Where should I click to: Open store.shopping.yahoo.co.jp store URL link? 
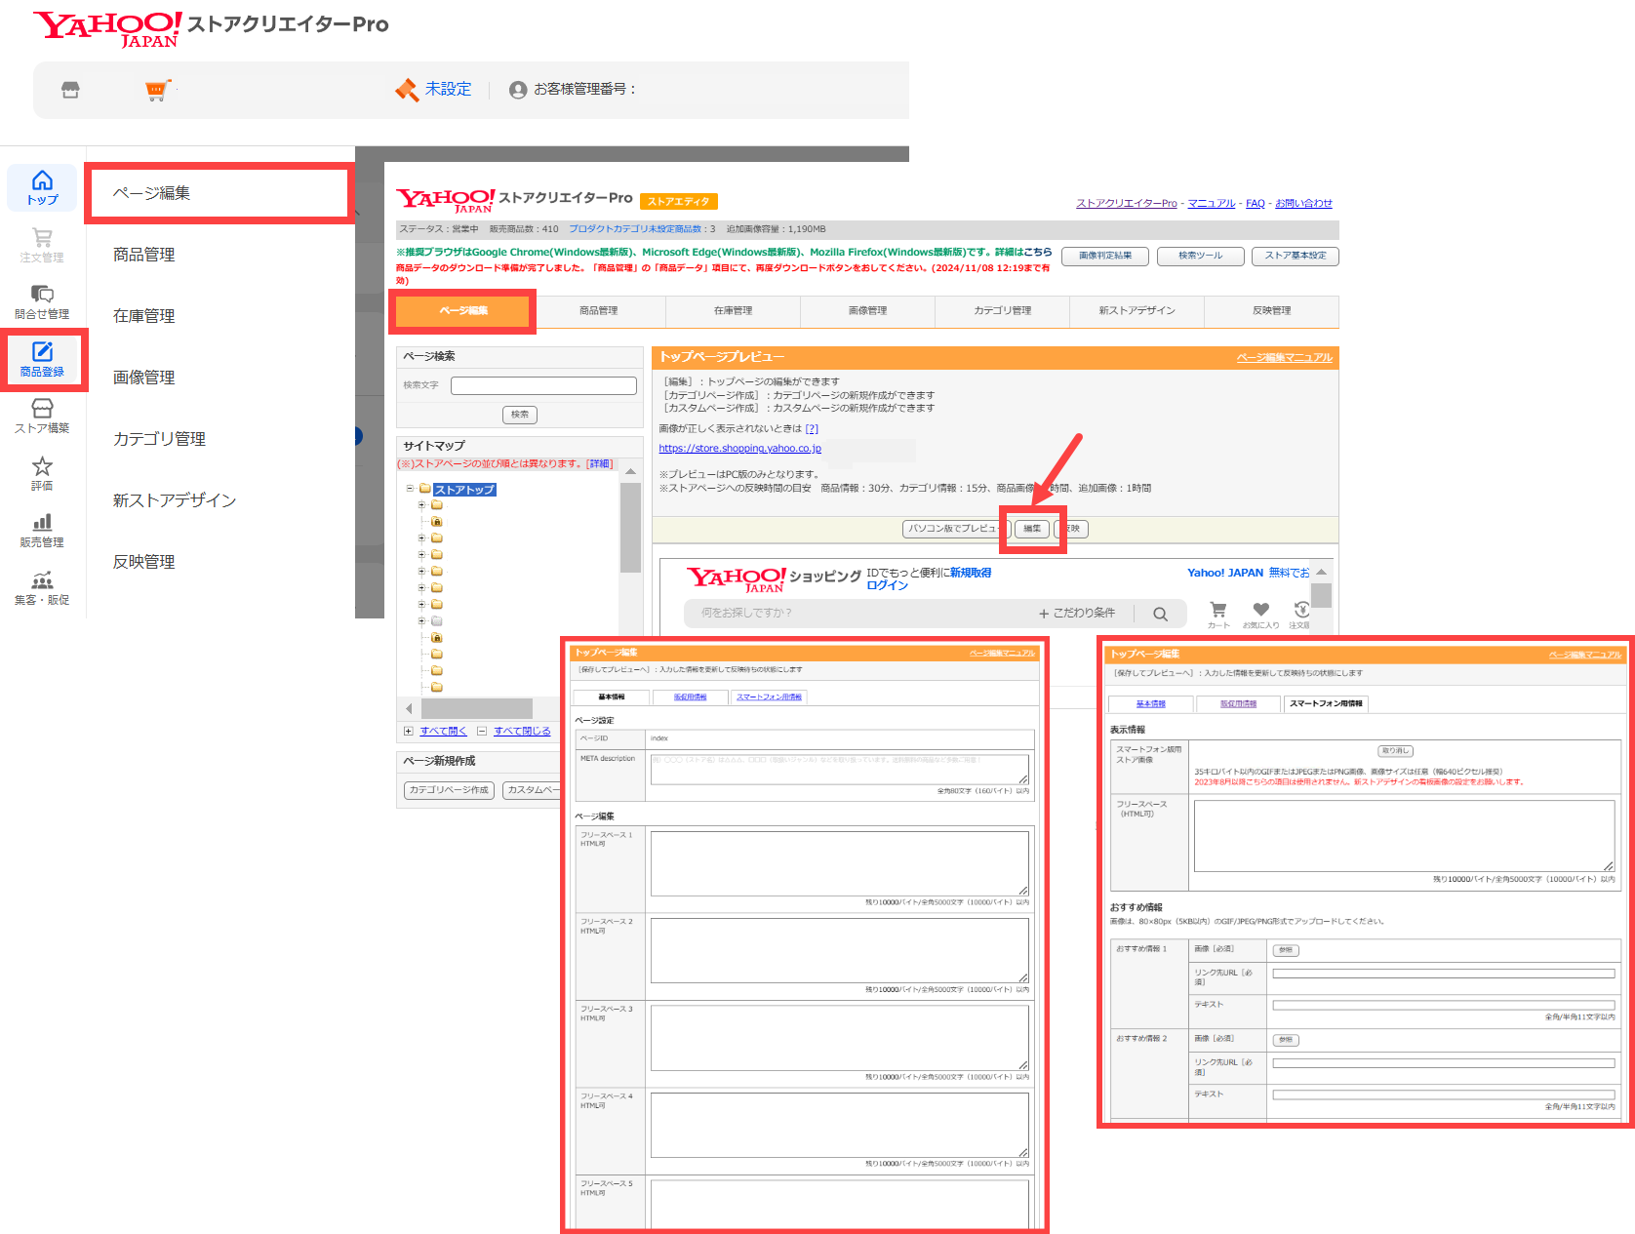(x=739, y=449)
